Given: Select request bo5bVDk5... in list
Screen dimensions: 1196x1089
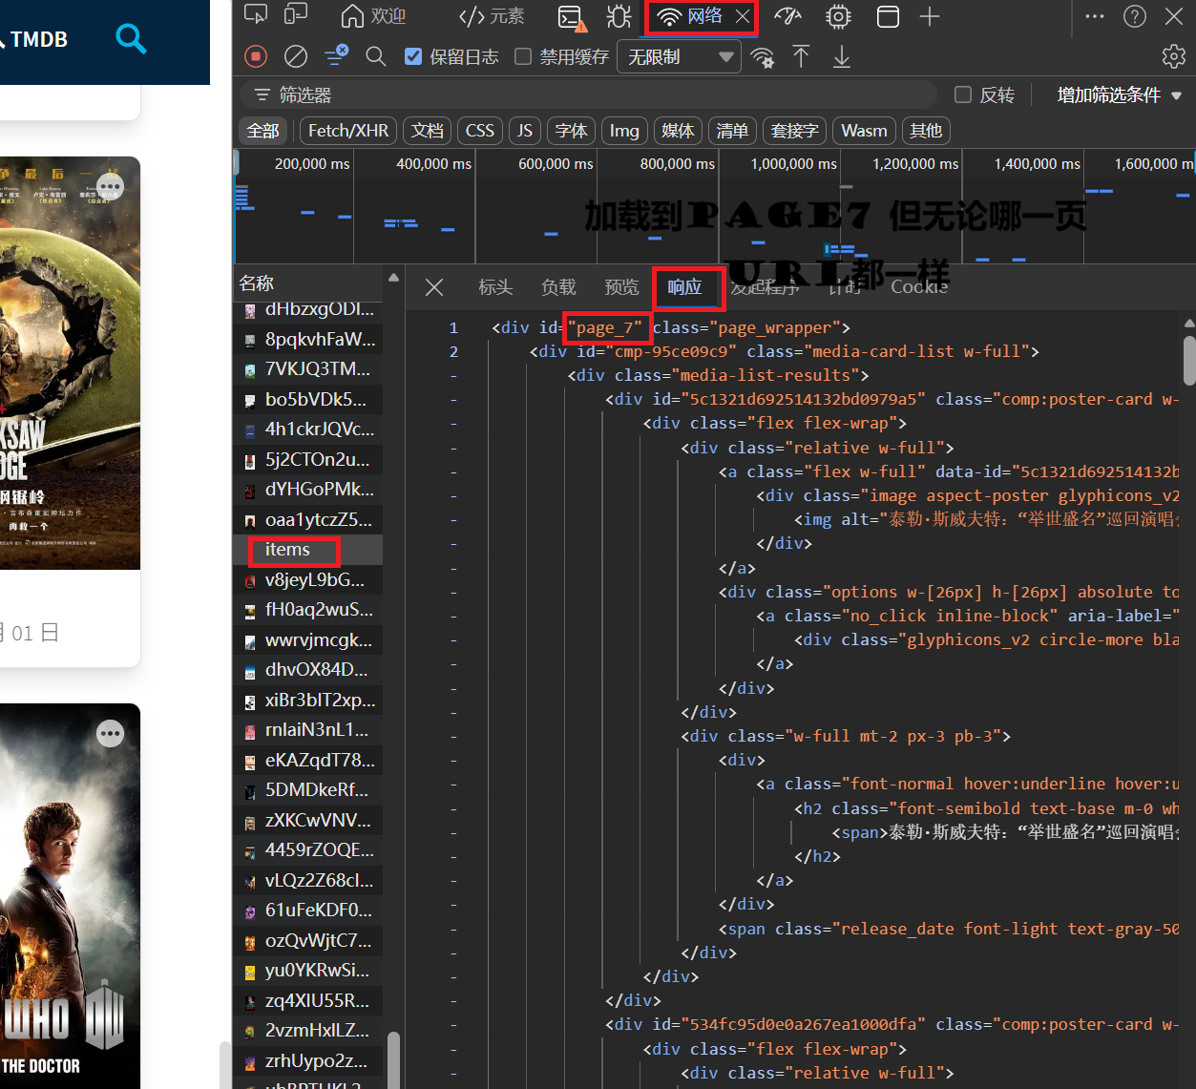Looking at the screenshot, I should click(x=308, y=400).
